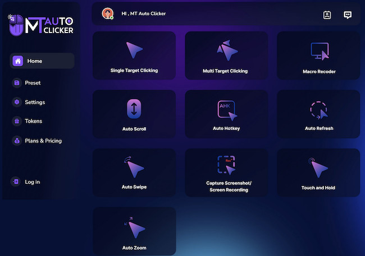Click the Auto Swipe cursor icon
Screen dimensions: 365x256
pyautogui.click(x=134, y=167)
